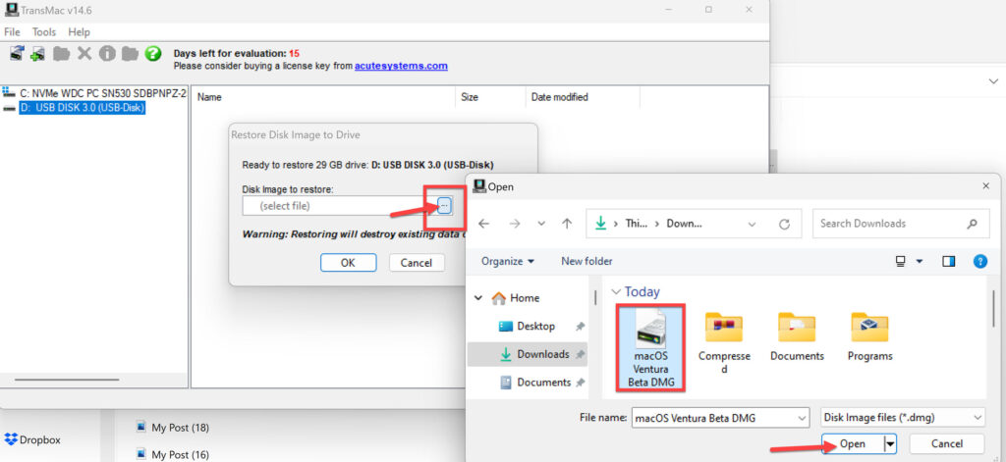
Task: Click the (select file) disk image field
Action: (x=339, y=206)
